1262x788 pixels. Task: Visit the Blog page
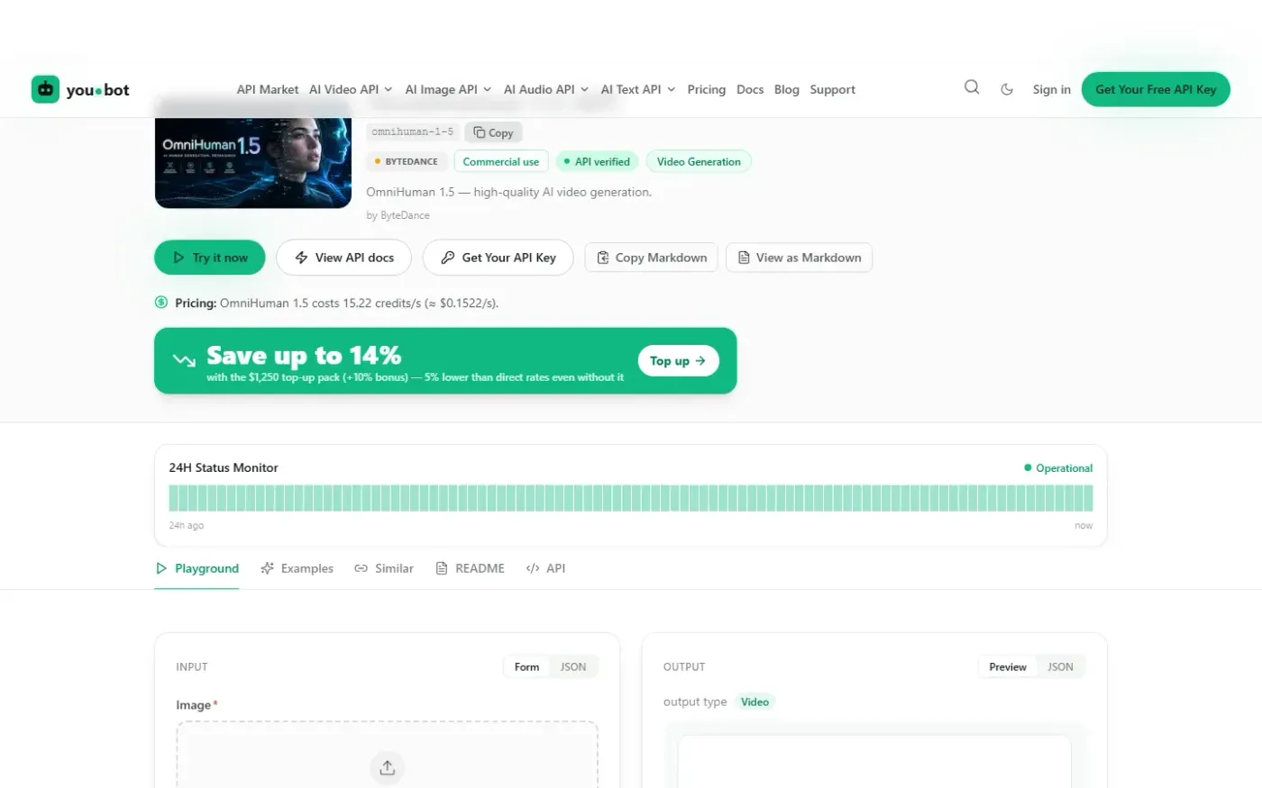pyautogui.click(x=786, y=89)
